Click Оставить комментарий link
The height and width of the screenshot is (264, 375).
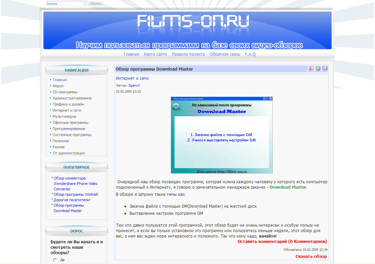coord(282,242)
